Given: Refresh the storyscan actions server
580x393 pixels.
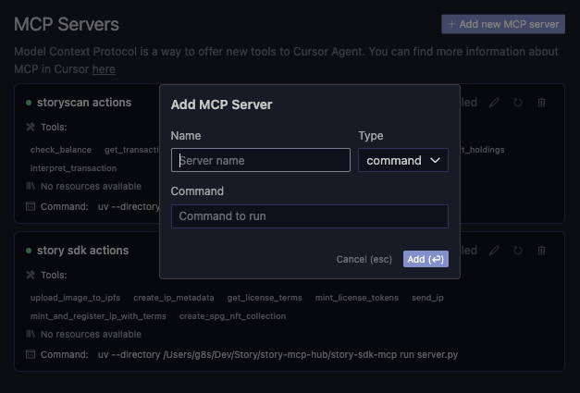Looking at the screenshot, I should pos(518,103).
